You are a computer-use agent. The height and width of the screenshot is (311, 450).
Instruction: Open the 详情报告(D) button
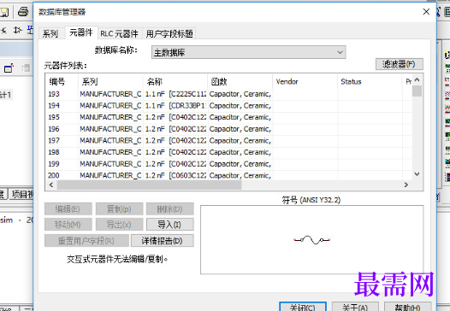[163, 241]
